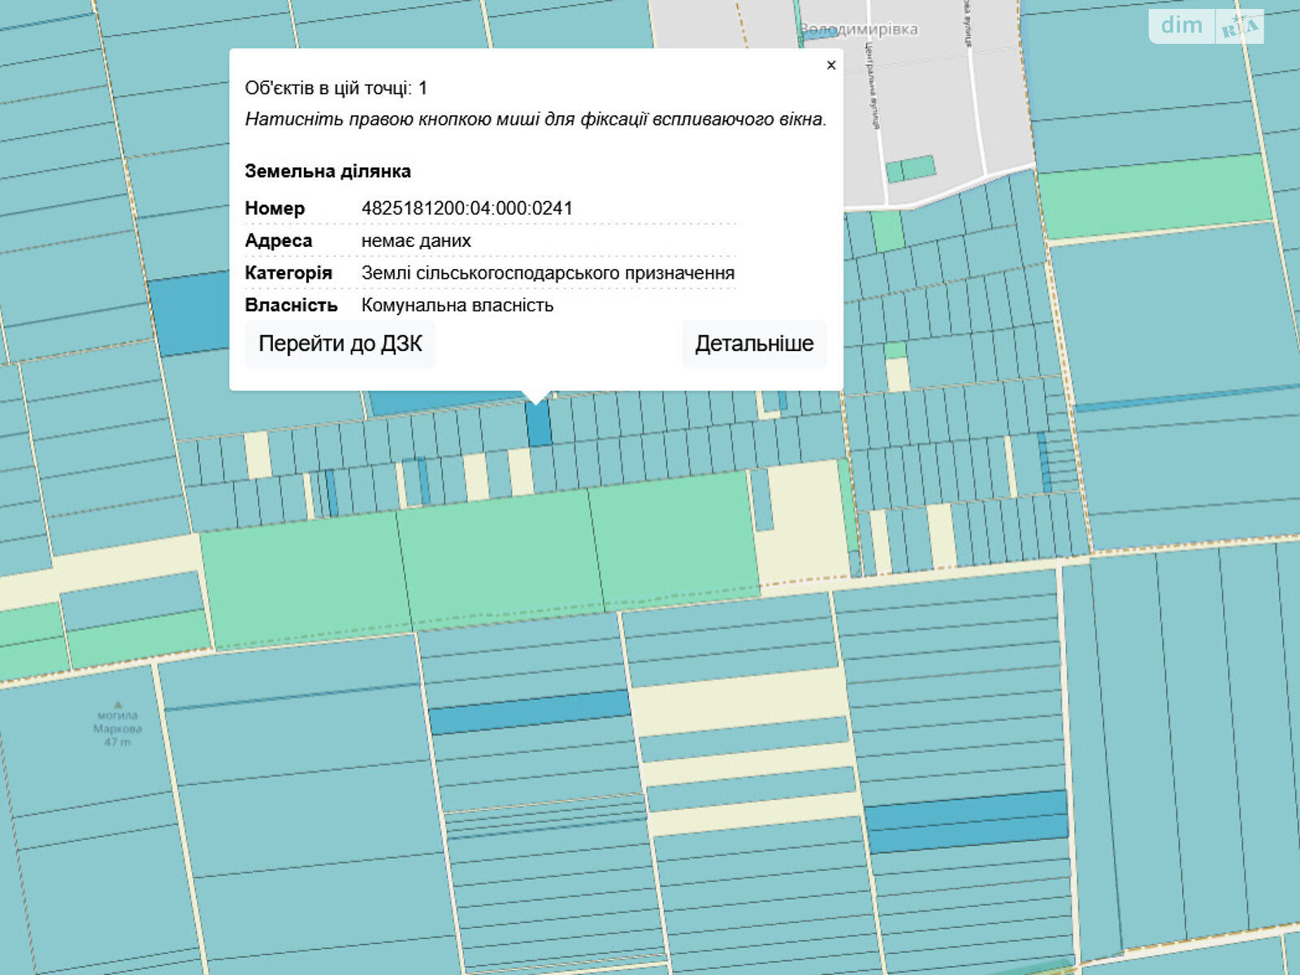Image resolution: width=1300 pixels, height=975 pixels.
Task: Open the 'Перейти до ДЗК' link
Action: point(340,344)
